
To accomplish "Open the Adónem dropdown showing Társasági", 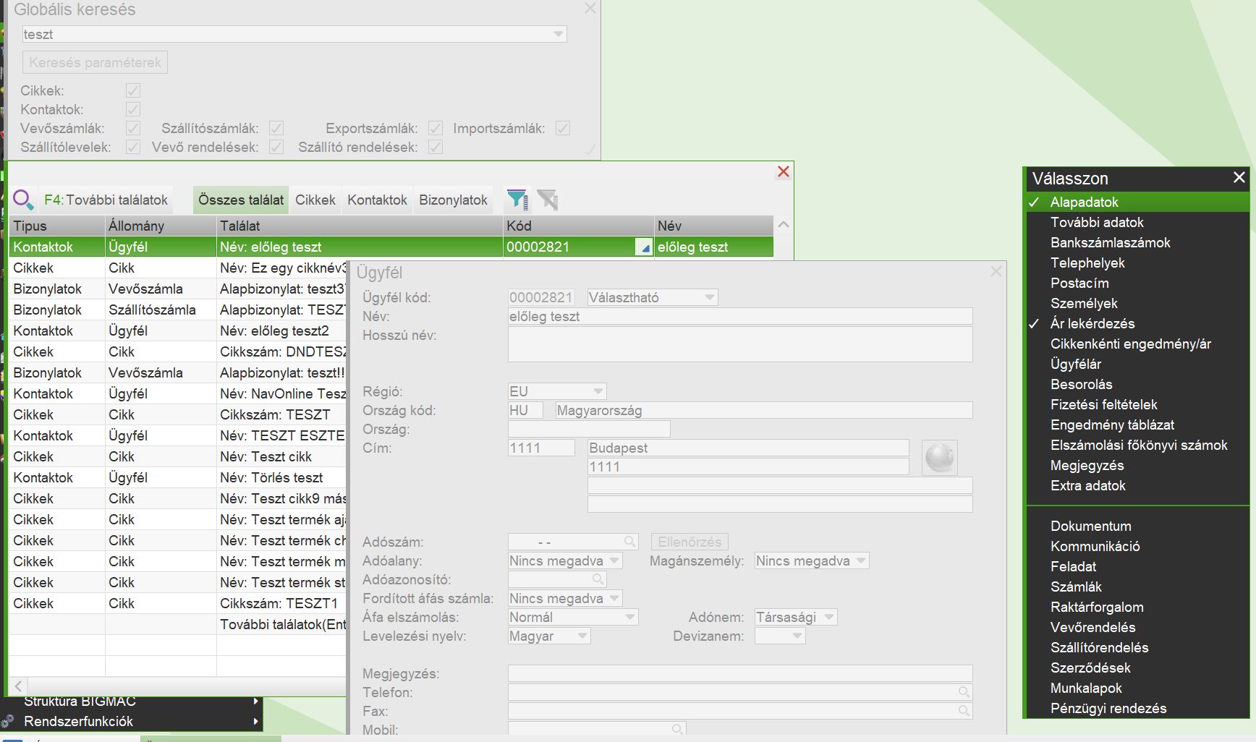I will click(829, 617).
